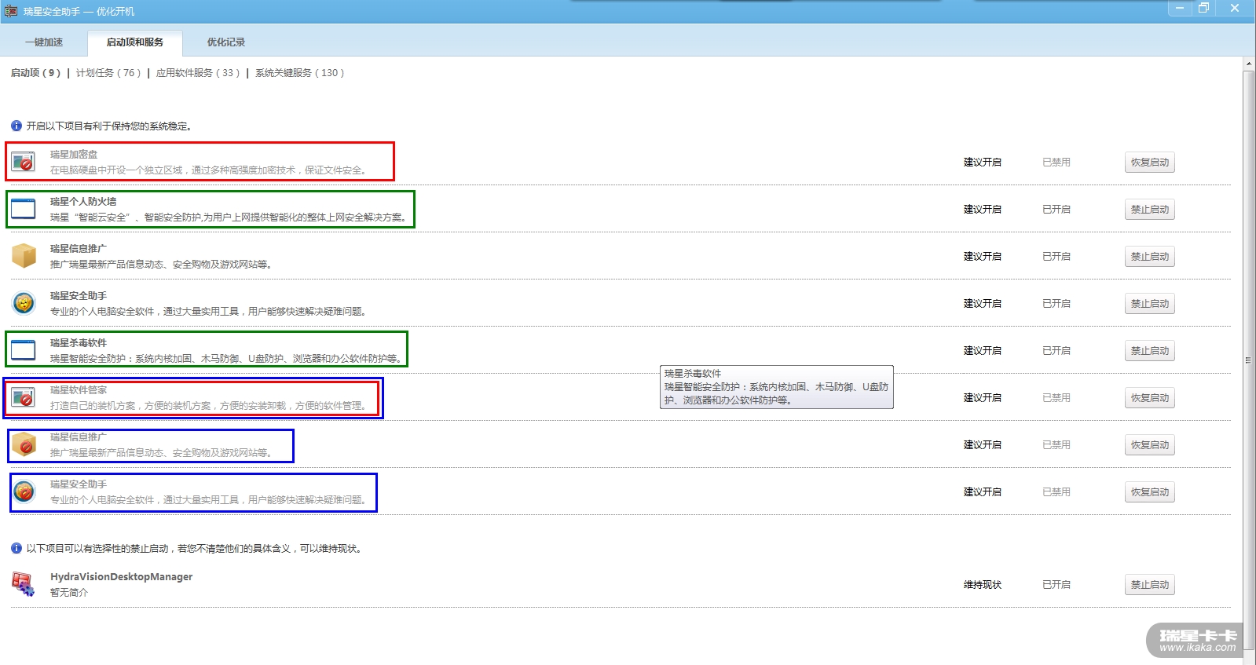
Task: Click 禁止启动 for enabled 瑞星信息推广
Action: [x=1150, y=257]
